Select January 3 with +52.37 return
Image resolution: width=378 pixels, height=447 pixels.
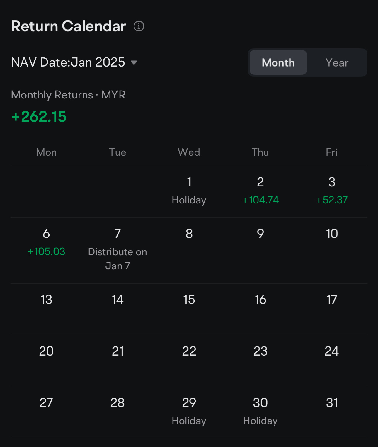coord(332,192)
